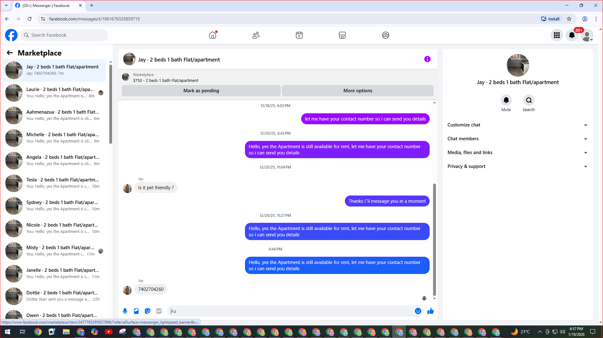603x338 pixels.
Task: View site information icon in address bar
Action: pyautogui.click(x=43, y=19)
